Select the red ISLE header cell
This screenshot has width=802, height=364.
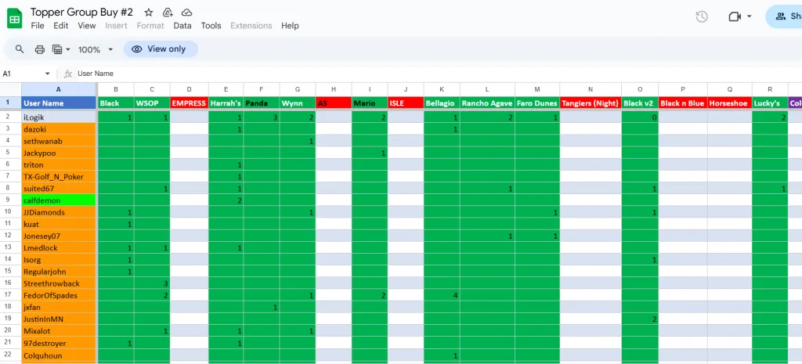coord(406,103)
